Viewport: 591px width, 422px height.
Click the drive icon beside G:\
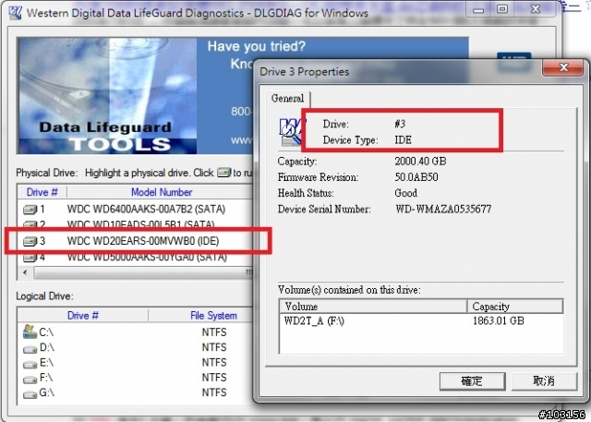(30, 394)
